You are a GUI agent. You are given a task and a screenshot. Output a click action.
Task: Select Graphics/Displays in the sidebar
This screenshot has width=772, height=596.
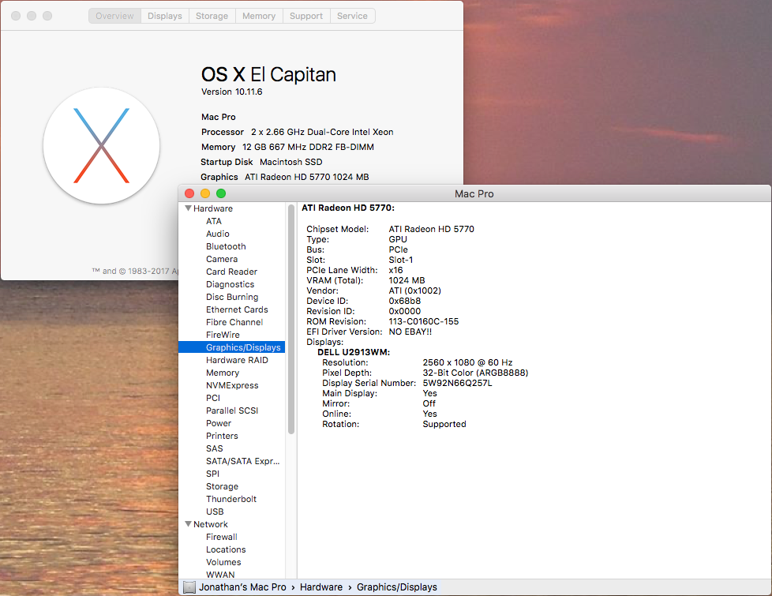tap(232, 347)
